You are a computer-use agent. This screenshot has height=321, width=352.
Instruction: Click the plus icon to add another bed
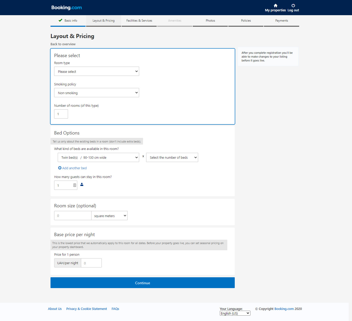(60, 168)
